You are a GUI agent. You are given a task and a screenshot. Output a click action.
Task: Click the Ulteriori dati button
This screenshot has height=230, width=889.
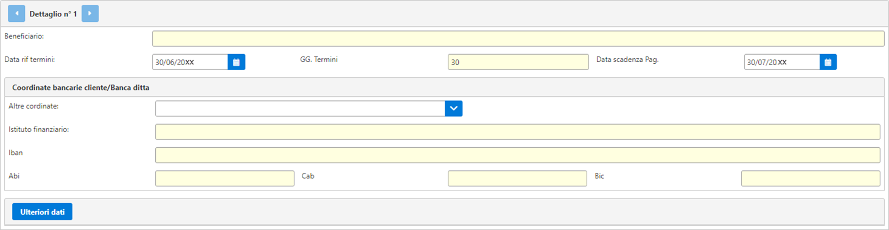pyautogui.click(x=43, y=212)
